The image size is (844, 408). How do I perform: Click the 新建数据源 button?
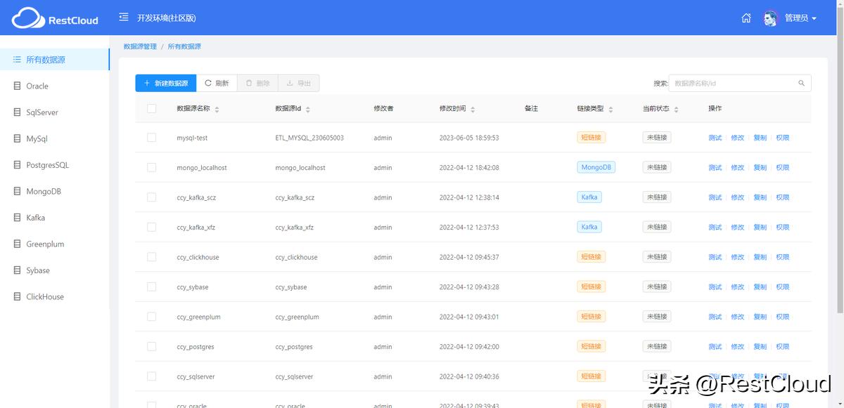tap(166, 84)
